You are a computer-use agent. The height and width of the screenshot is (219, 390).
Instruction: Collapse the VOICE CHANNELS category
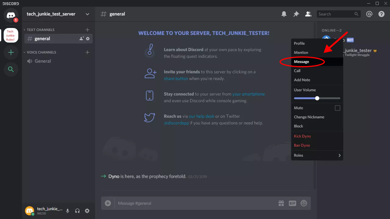(x=40, y=52)
